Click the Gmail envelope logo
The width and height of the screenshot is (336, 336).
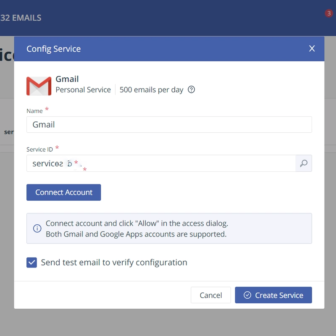coord(39,85)
